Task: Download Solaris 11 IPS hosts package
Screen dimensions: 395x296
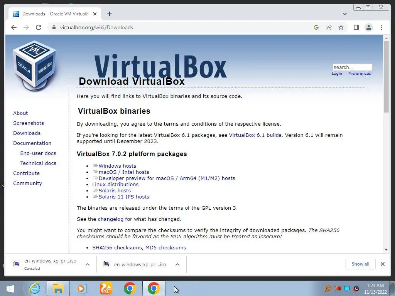Action: [x=124, y=197]
